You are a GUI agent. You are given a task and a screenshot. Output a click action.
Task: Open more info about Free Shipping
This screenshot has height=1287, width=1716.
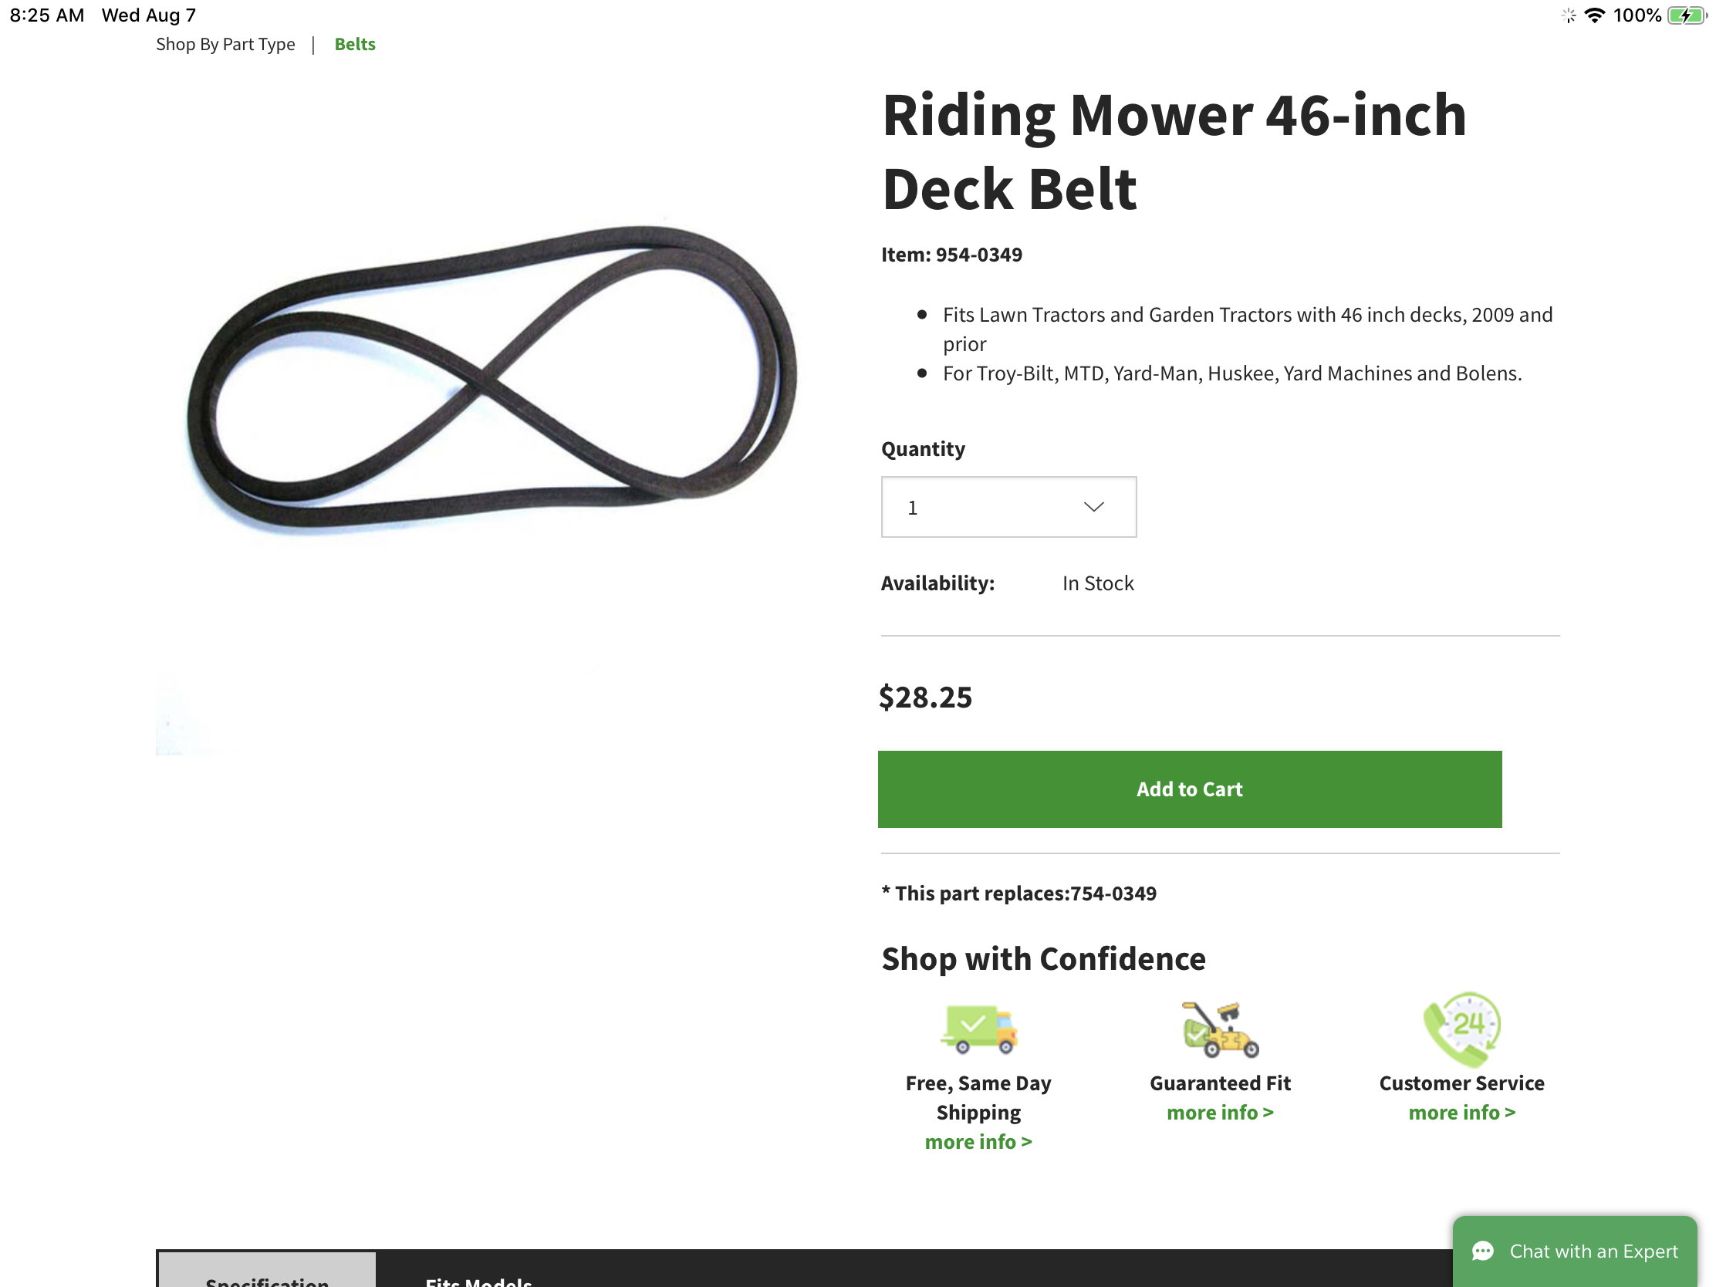click(x=978, y=1142)
